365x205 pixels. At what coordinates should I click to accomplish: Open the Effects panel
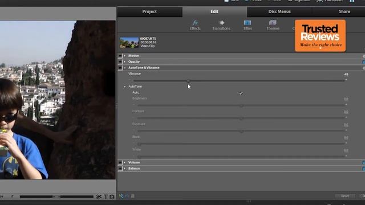195,25
